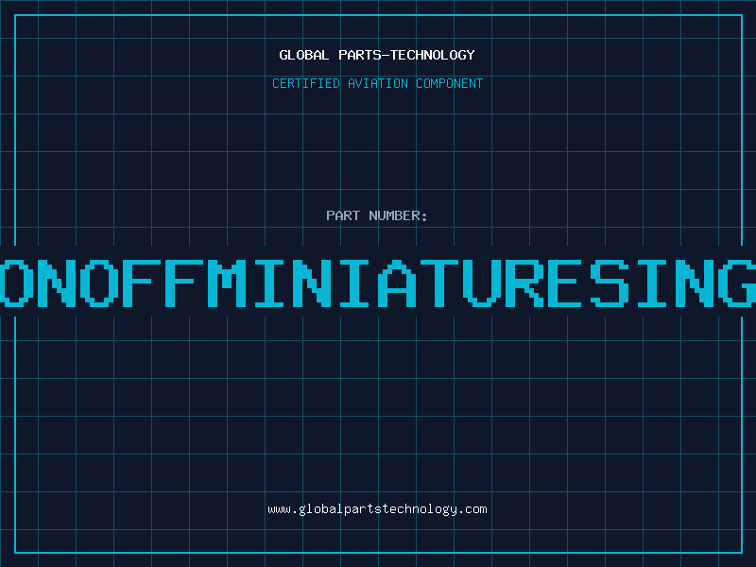Select the CERTIFIED AVIATION COMPONENT subtitle
756x567 pixels.
coord(377,83)
